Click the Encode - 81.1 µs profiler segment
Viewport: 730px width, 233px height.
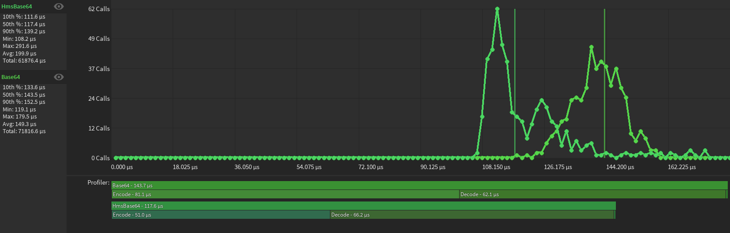tap(285, 194)
